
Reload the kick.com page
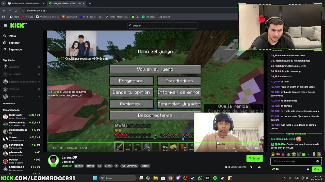pos(16,11)
